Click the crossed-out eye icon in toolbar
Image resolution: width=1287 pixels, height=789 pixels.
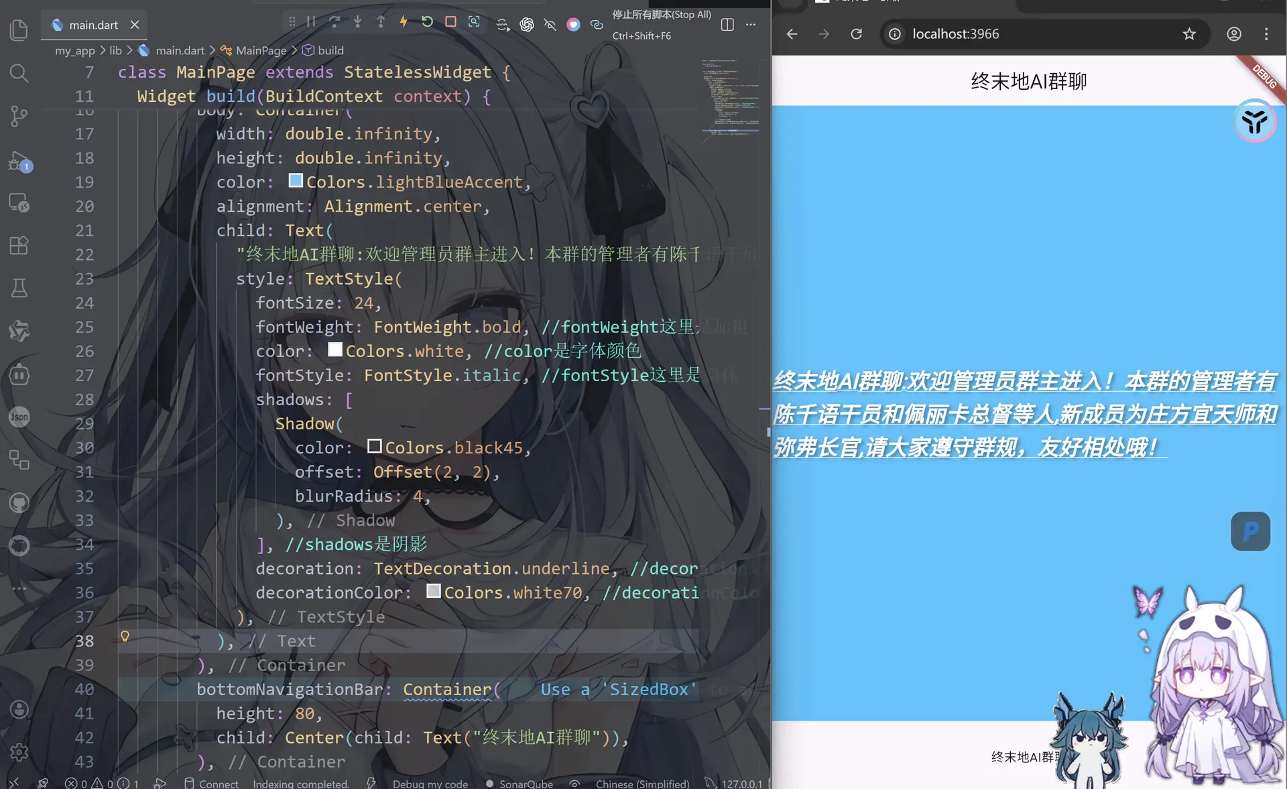tap(550, 25)
